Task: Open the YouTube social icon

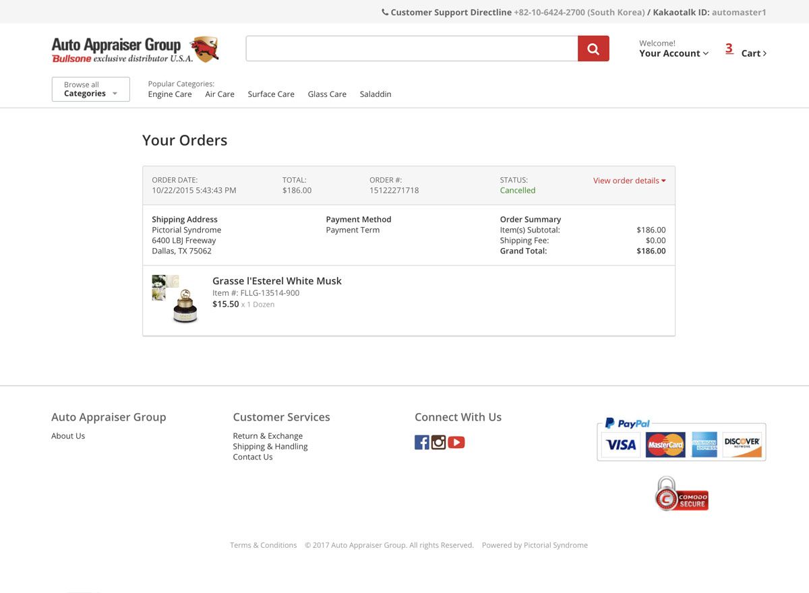Action: tap(456, 443)
